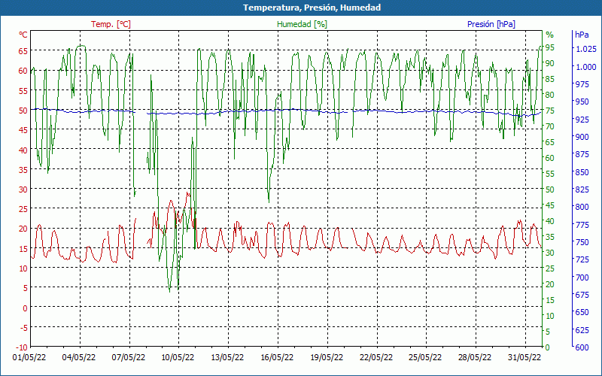The width and height of the screenshot is (602, 376).
Task: Click the red '35' temperature axis value
Action: (23, 169)
